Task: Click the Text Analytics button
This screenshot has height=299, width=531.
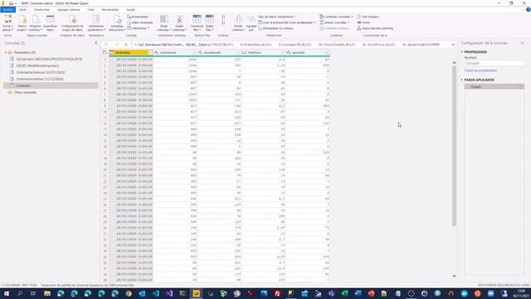Action: click(368, 17)
